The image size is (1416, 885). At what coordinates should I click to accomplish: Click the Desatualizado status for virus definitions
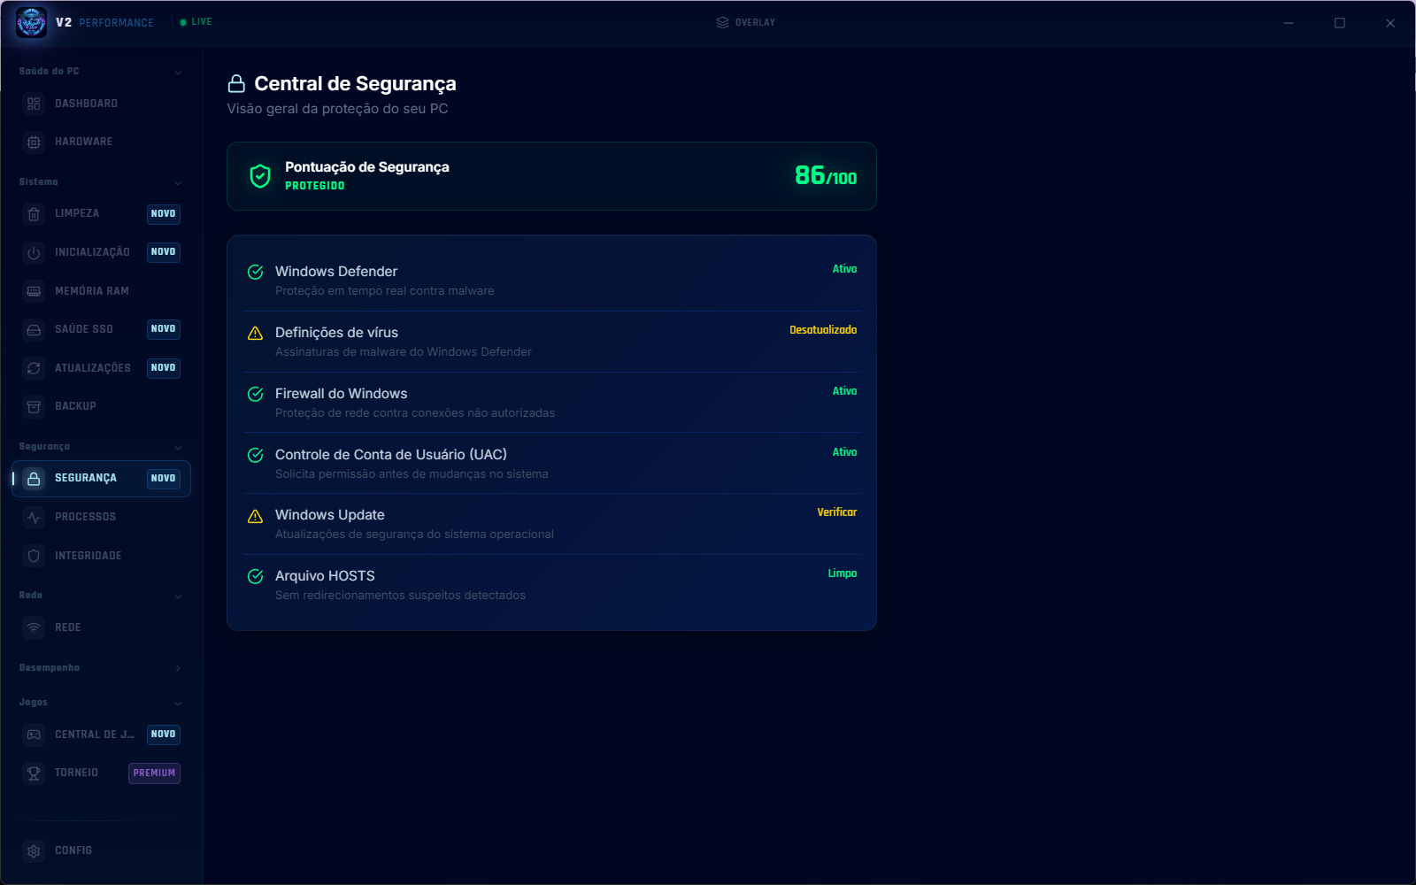coord(823,330)
